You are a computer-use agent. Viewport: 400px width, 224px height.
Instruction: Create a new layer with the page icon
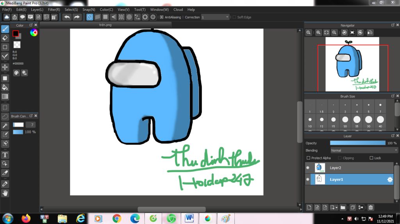pyautogui.click(x=309, y=208)
